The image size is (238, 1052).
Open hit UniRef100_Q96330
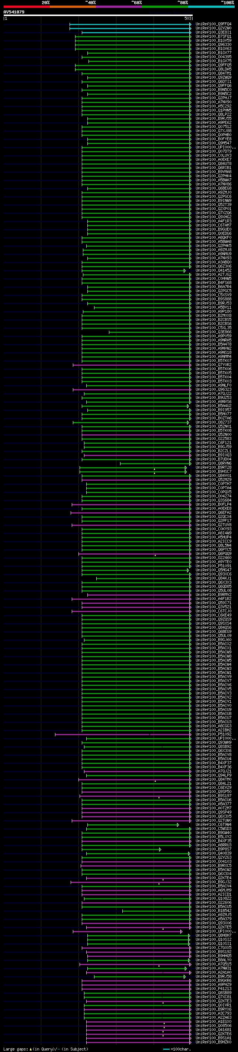point(213,44)
